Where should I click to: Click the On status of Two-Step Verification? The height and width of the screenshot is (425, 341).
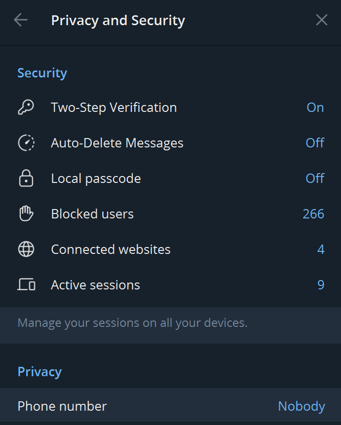coord(315,106)
